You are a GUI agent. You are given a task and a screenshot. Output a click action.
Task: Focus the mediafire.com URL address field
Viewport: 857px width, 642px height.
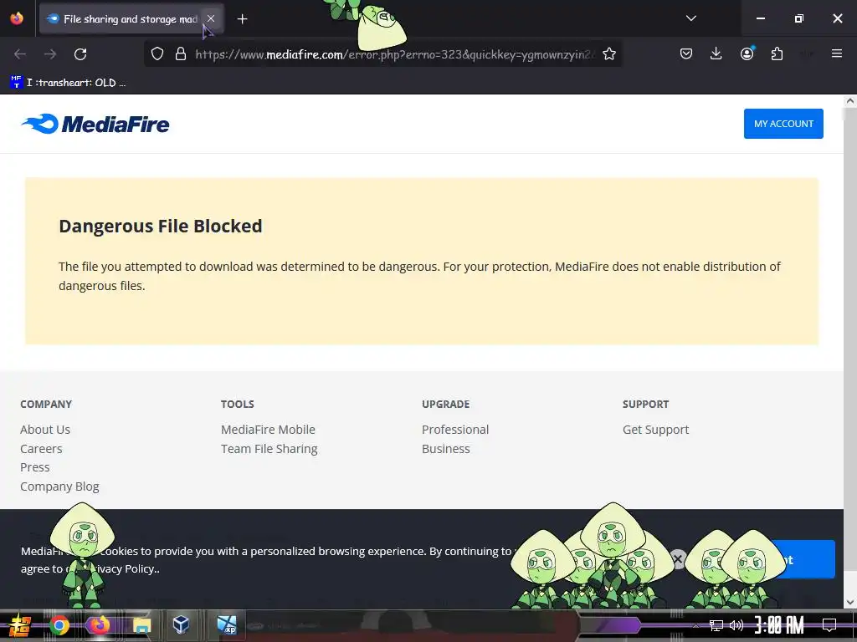(395, 54)
